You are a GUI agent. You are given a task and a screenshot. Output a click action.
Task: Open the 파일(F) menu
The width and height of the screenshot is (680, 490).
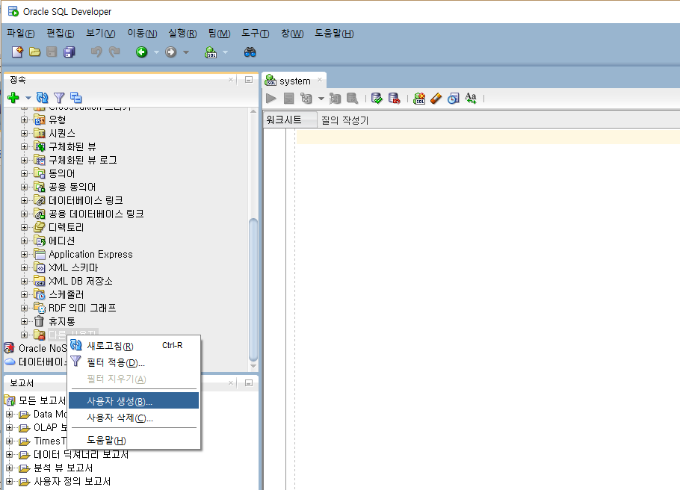tap(21, 34)
